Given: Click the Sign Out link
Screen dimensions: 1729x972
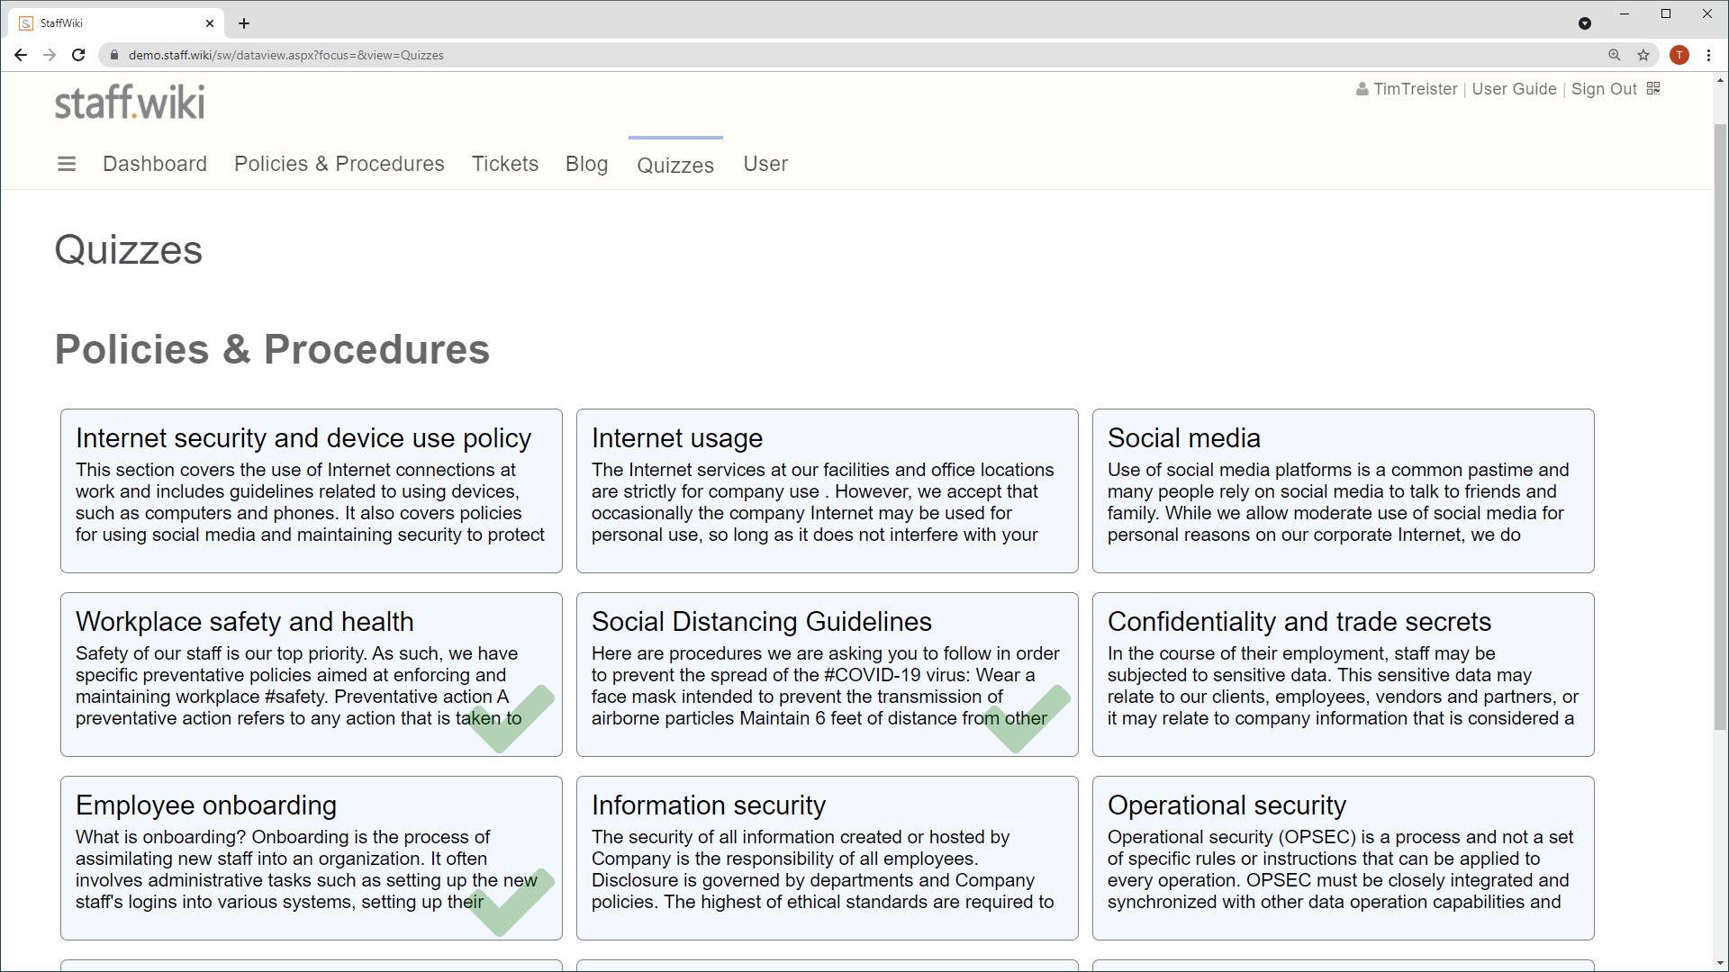Looking at the screenshot, I should [x=1605, y=89].
